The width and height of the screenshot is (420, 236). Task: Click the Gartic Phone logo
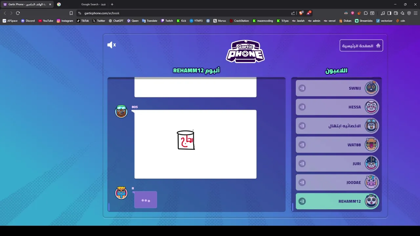[245, 51]
